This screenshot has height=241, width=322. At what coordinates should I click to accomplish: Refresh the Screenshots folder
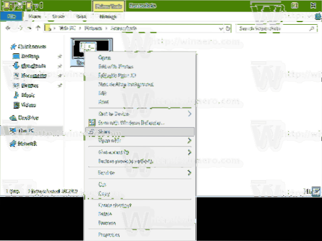click(x=228, y=29)
